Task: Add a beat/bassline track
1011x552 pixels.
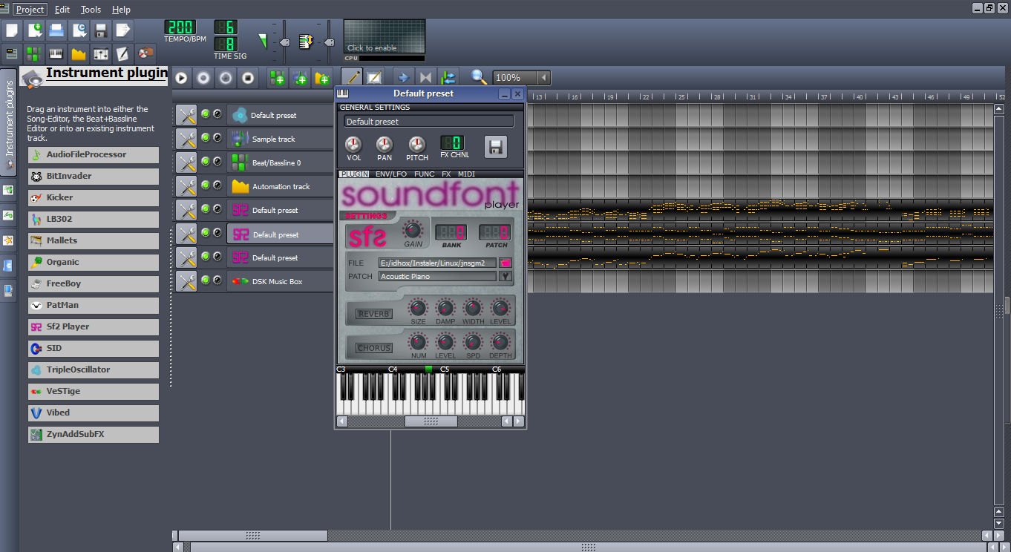Action: tap(278, 77)
